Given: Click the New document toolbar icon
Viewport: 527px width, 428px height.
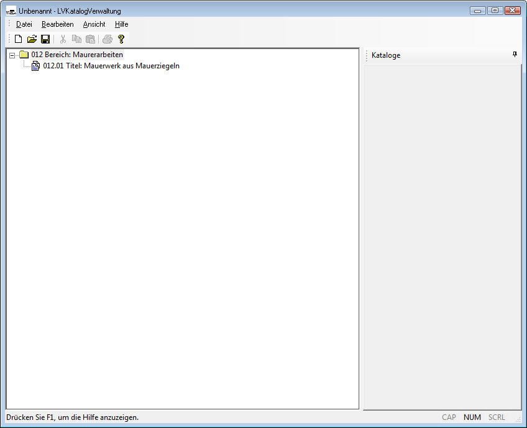Looking at the screenshot, I should tap(19, 39).
